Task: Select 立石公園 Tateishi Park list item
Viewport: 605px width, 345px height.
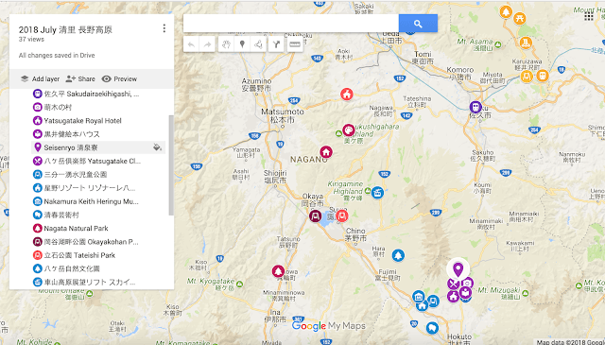Action: [79, 255]
